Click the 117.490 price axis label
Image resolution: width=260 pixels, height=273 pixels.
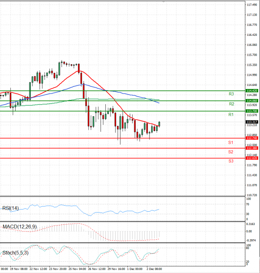(x=252, y=5)
